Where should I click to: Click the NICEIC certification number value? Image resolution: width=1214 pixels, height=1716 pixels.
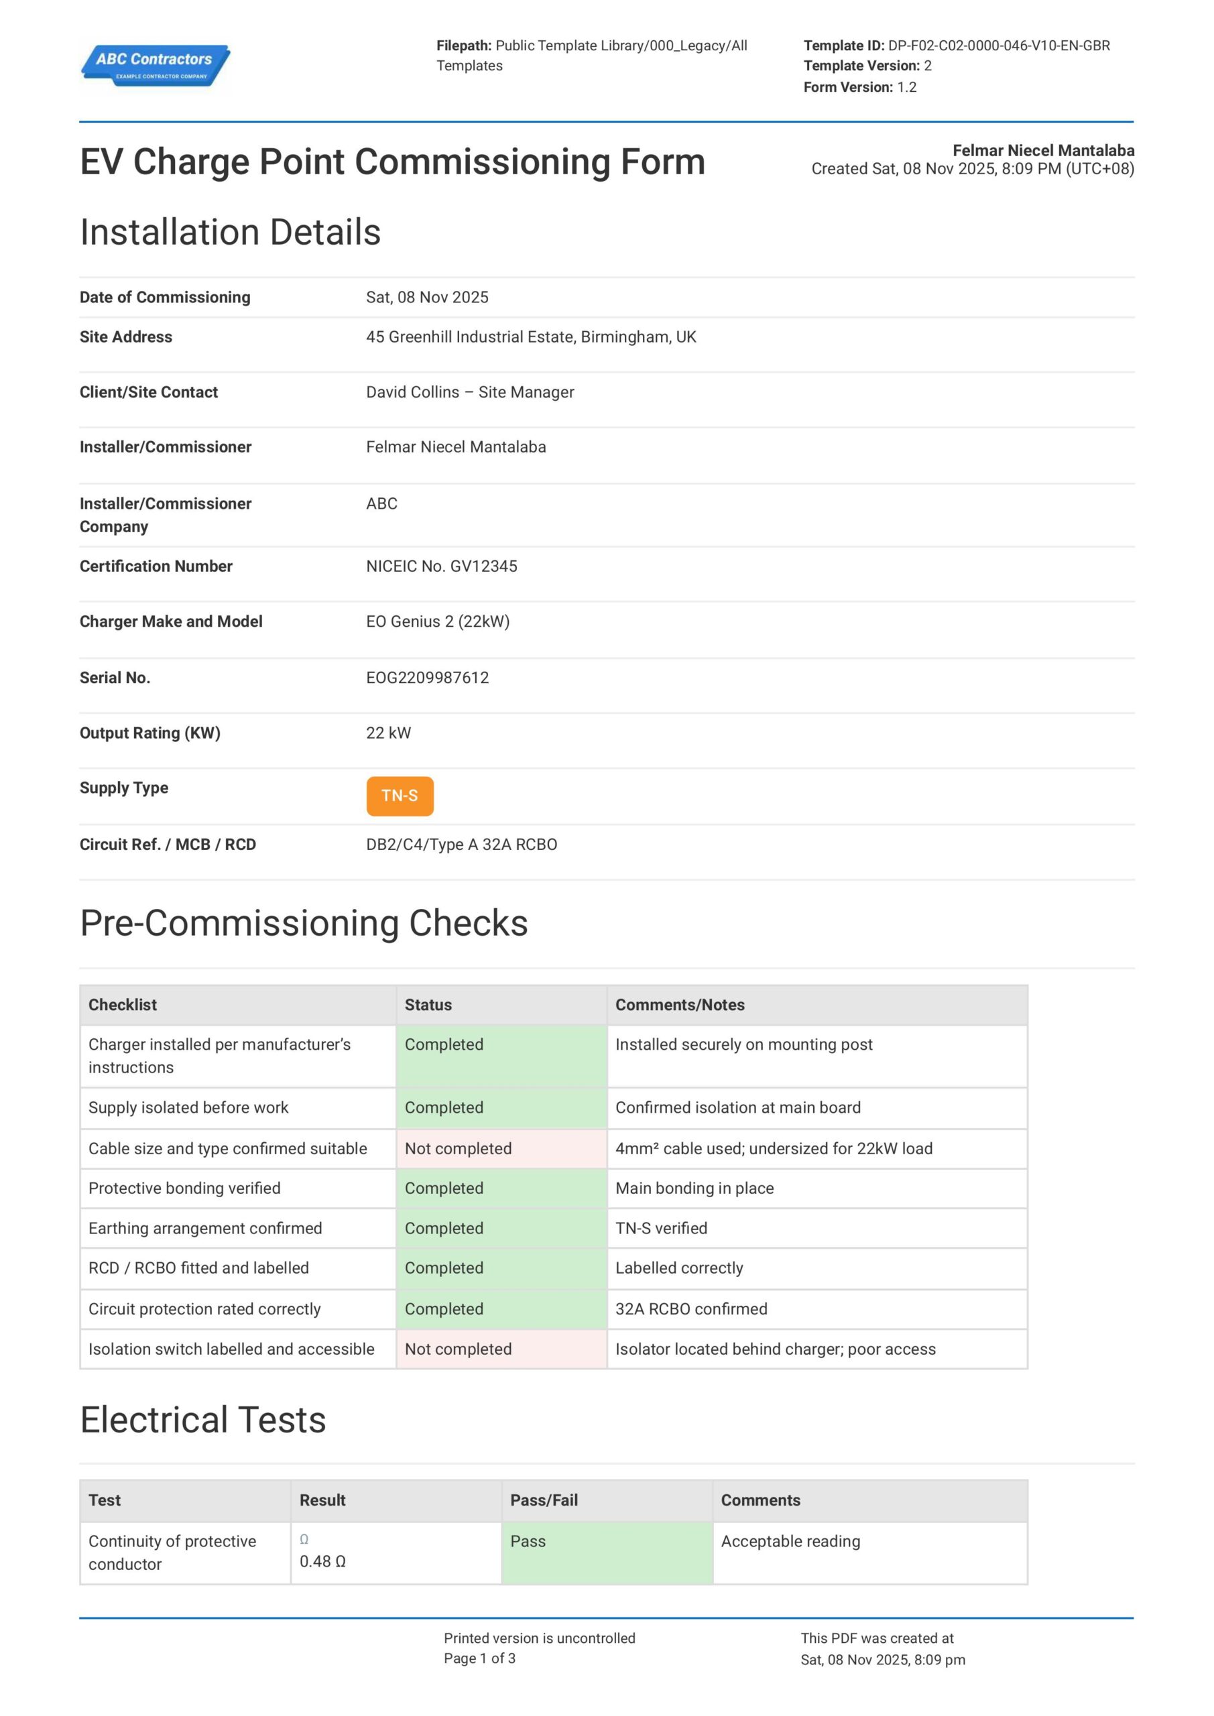coord(441,566)
